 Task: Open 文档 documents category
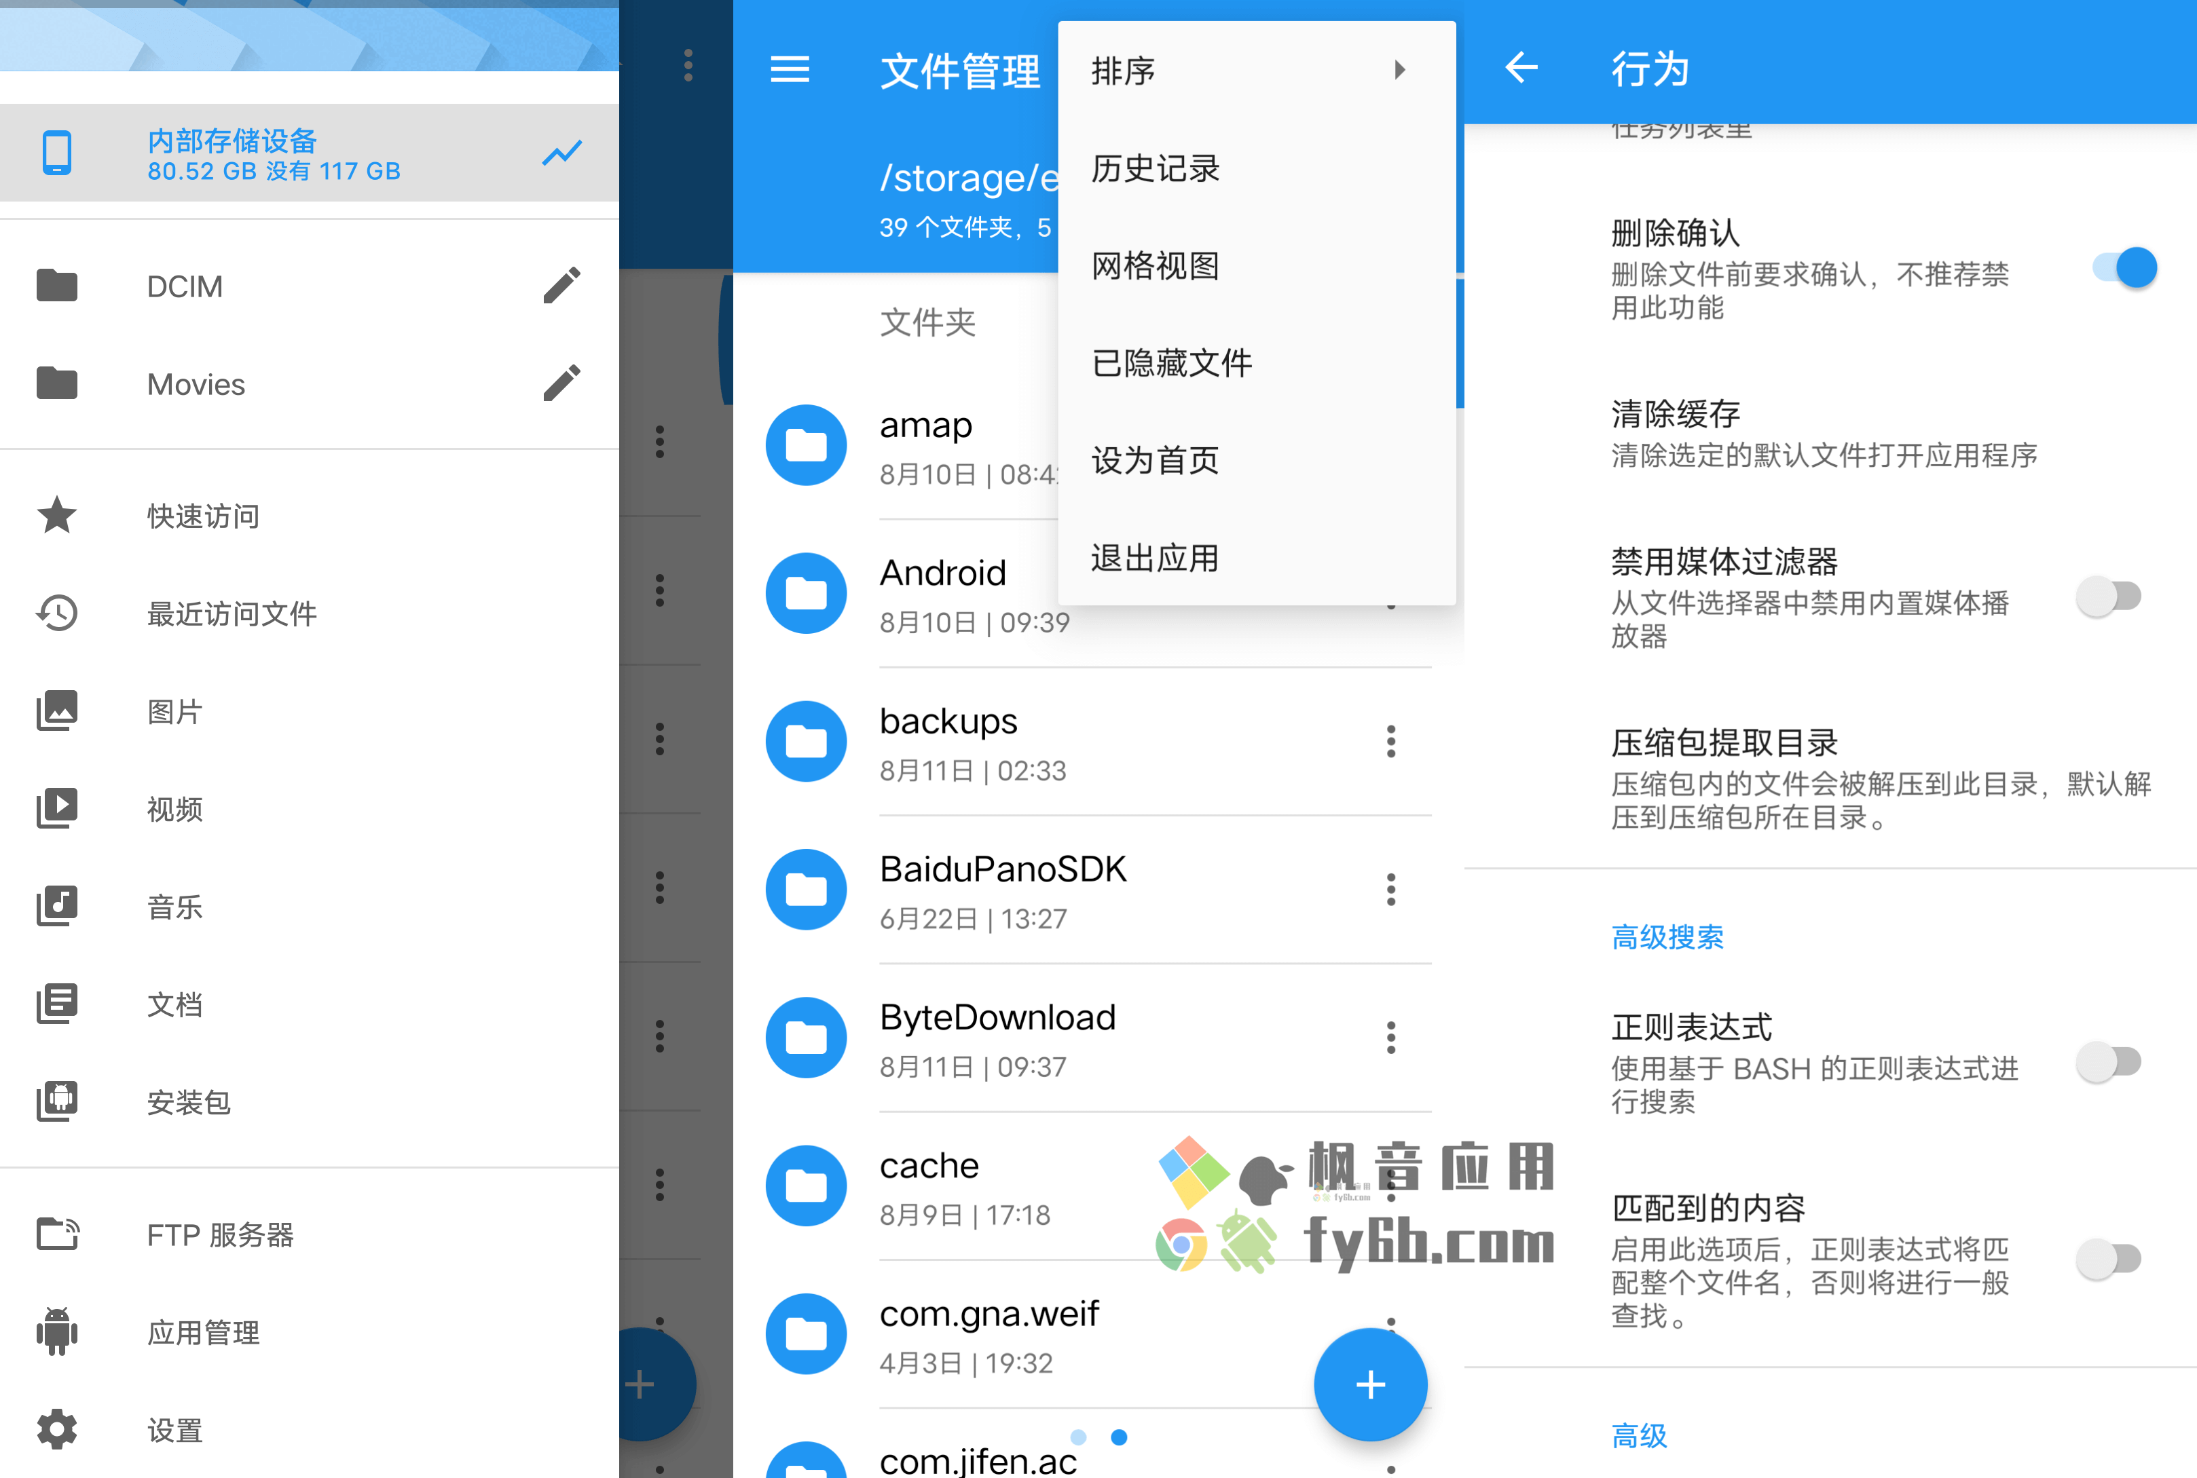click(x=310, y=1004)
